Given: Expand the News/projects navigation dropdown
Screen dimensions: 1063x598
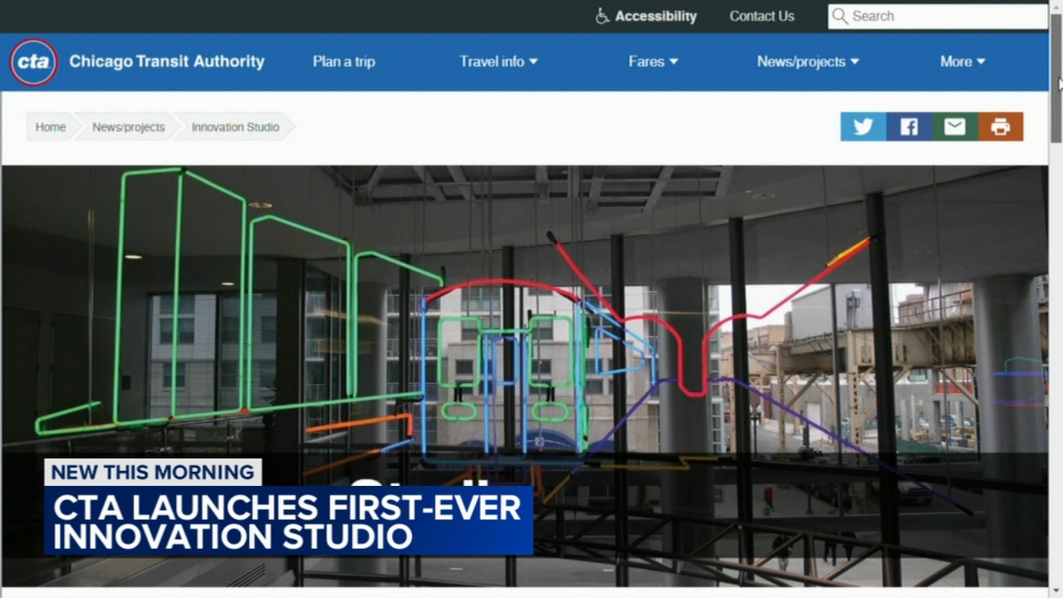Looking at the screenshot, I should tap(807, 61).
